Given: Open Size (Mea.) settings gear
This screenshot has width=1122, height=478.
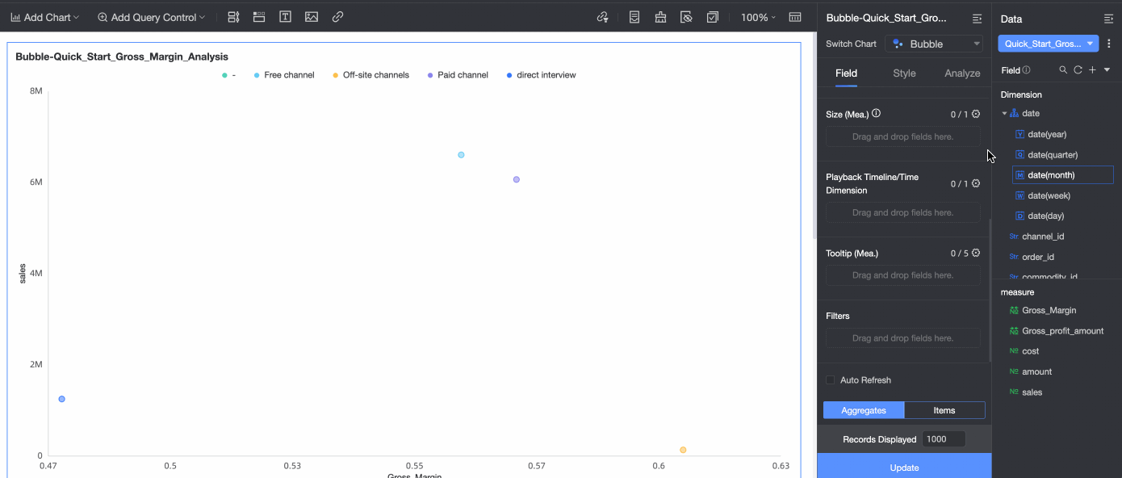Looking at the screenshot, I should 976,114.
